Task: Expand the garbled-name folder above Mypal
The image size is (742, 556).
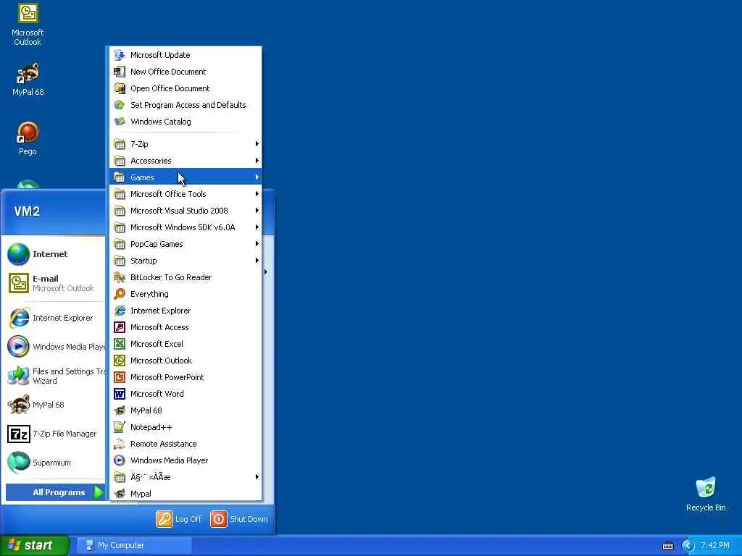Action: pos(185,477)
